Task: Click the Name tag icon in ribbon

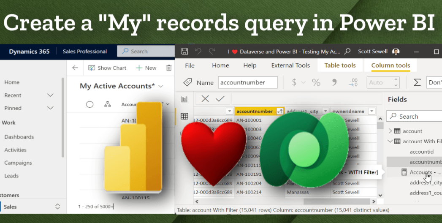Action: pyautogui.click(x=187, y=82)
